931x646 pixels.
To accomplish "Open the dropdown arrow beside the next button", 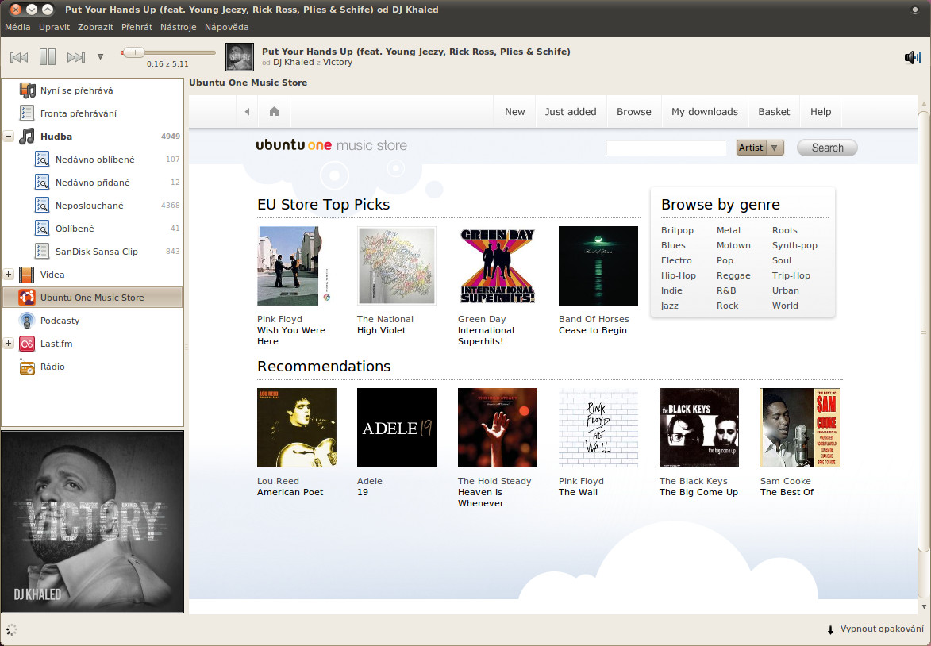I will [x=100, y=57].
